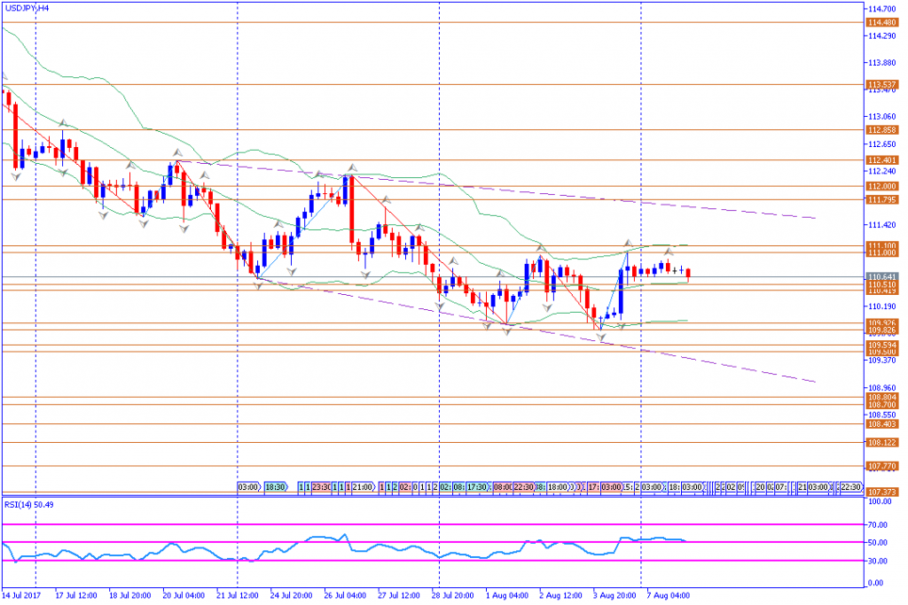Click the first down fractal arrow near 14 Jul
This screenshot has height=605, width=908.
[16, 177]
